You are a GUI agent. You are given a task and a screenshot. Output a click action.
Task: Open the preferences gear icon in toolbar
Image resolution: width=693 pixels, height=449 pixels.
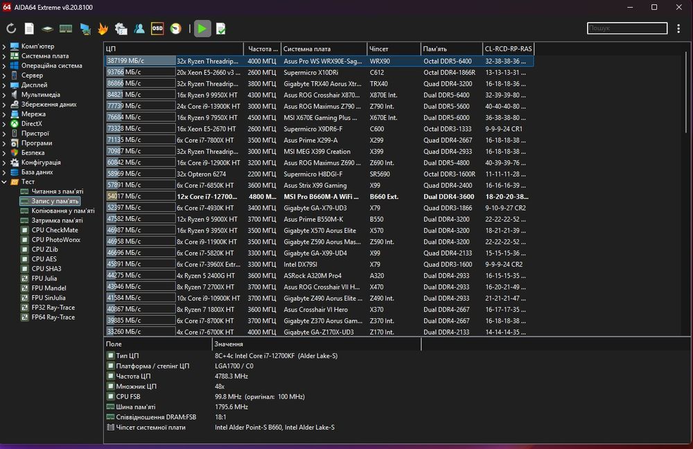click(121, 28)
